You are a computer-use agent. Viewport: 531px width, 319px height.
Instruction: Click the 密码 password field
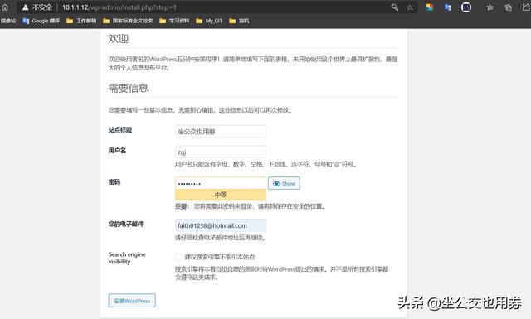(221, 183)
